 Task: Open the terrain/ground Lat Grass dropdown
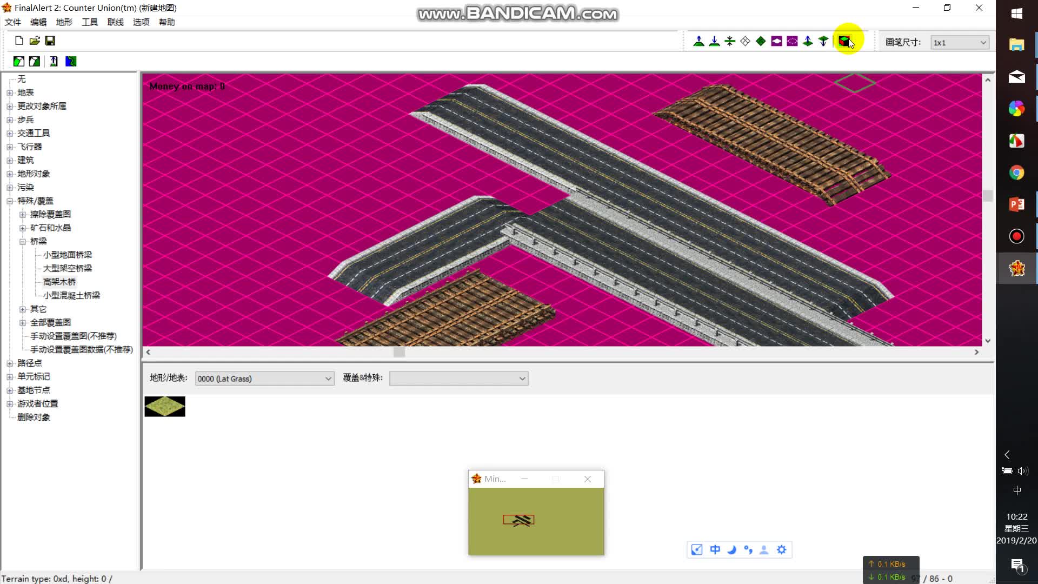click(x=264, y=379)
